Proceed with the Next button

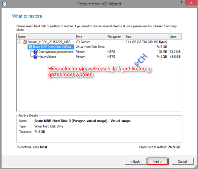(x=157, y=161)
